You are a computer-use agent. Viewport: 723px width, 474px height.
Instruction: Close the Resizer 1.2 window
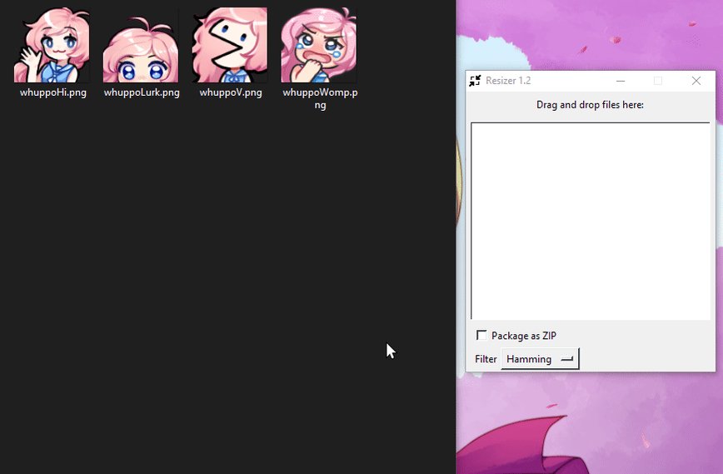point(696,81)
